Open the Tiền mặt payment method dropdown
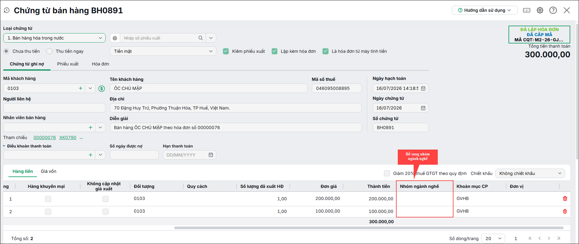Screen dimensions: 579x244 (x=163, y=51)
